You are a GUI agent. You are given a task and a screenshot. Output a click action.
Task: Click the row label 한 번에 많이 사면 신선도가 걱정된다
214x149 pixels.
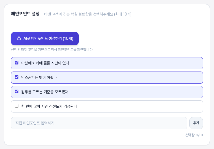pos(49,106)
